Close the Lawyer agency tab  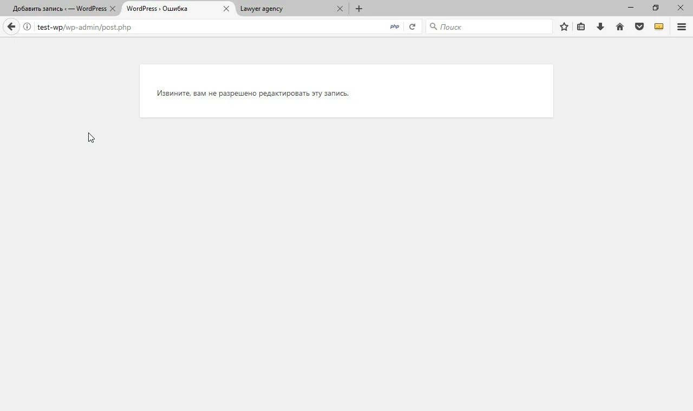(340, 9)
